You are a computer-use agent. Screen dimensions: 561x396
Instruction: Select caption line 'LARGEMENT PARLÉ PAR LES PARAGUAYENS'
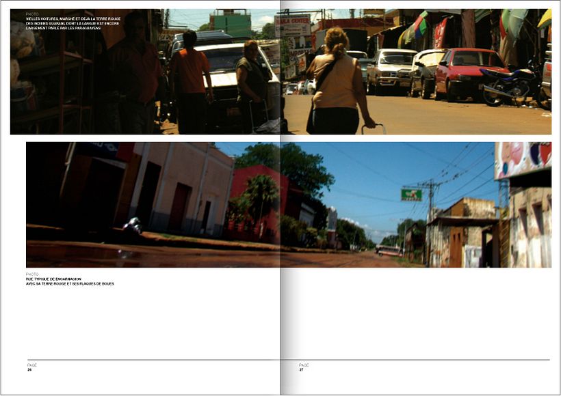click(63, 28)
